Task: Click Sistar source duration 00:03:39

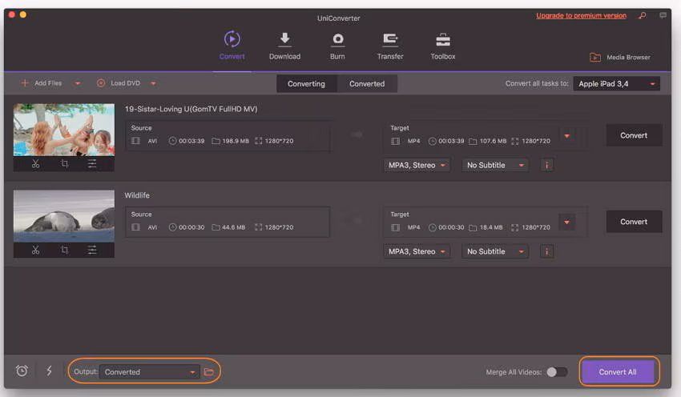Action: [x=191, y=141]
